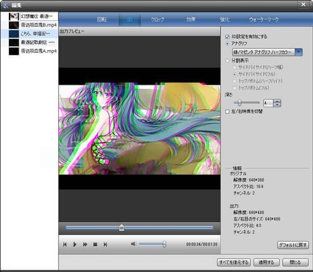Select thumbnail of 夜訪吸血鬼A.mp4
This screenshot has width=313, height=272.
(x=14, y=51)
